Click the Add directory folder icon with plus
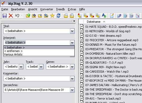The image size is (142, 103). point(34,16)
